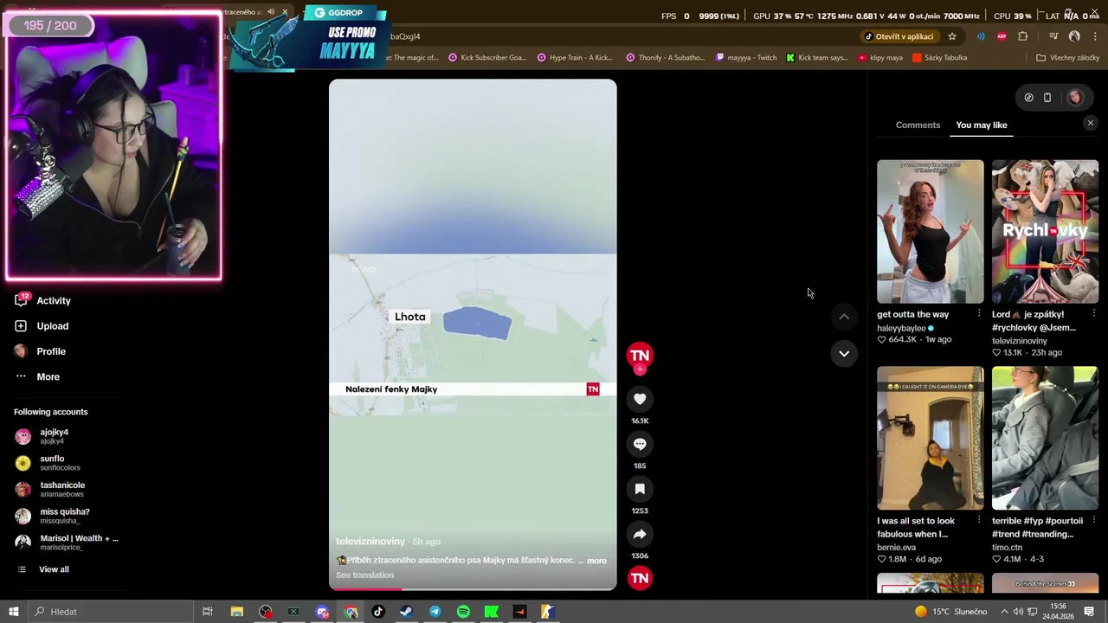1108x623 pixels.
Task: Open options for get outta the way video
Action: 979,314
